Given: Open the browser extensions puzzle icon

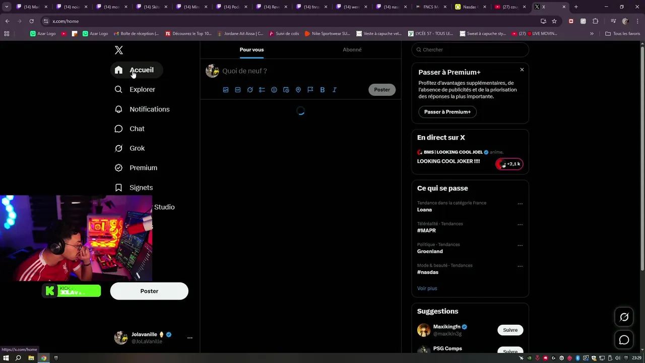Looking at the screenshot, I should 595,21.
